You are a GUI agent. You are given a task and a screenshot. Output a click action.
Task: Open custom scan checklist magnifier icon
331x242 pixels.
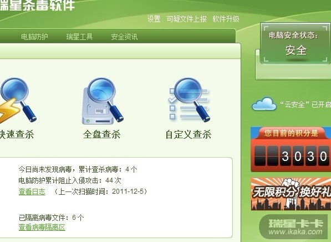189,100
